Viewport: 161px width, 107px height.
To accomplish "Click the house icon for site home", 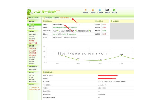I will [x=86, y=10].
